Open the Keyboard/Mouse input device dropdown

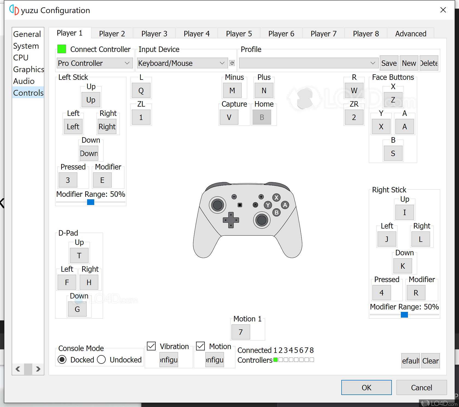tap(182, 63)
